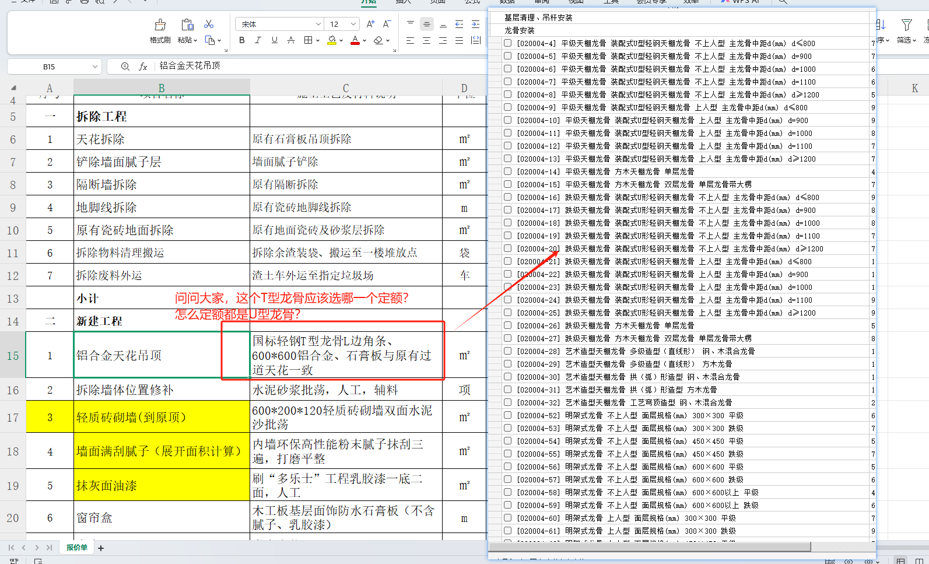Add a new sheet with plus icon

click(101, 548)
